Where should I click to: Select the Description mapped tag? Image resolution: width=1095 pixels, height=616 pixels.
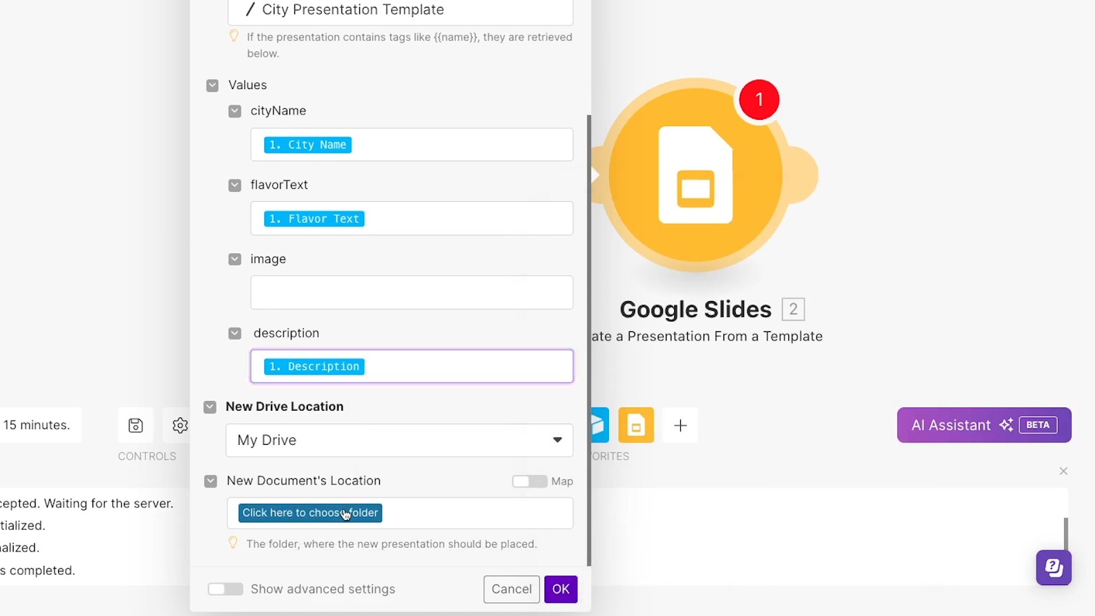[314, 367]
